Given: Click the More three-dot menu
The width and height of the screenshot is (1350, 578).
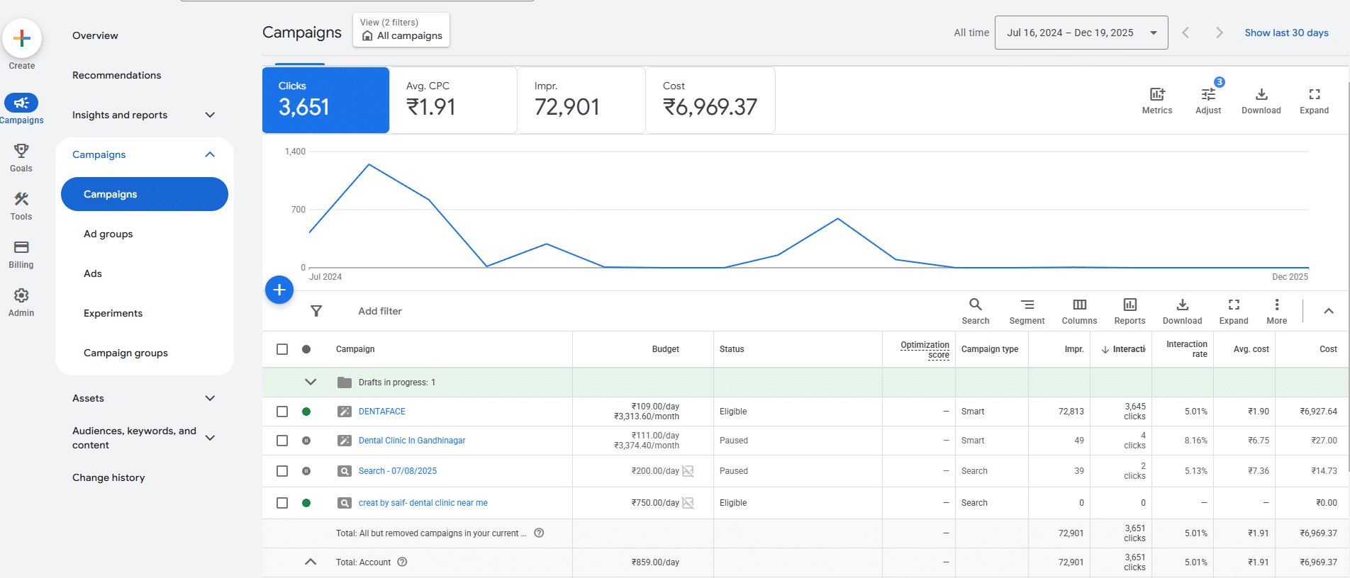Looking at the screenshot, I should tap(1276, 305).
